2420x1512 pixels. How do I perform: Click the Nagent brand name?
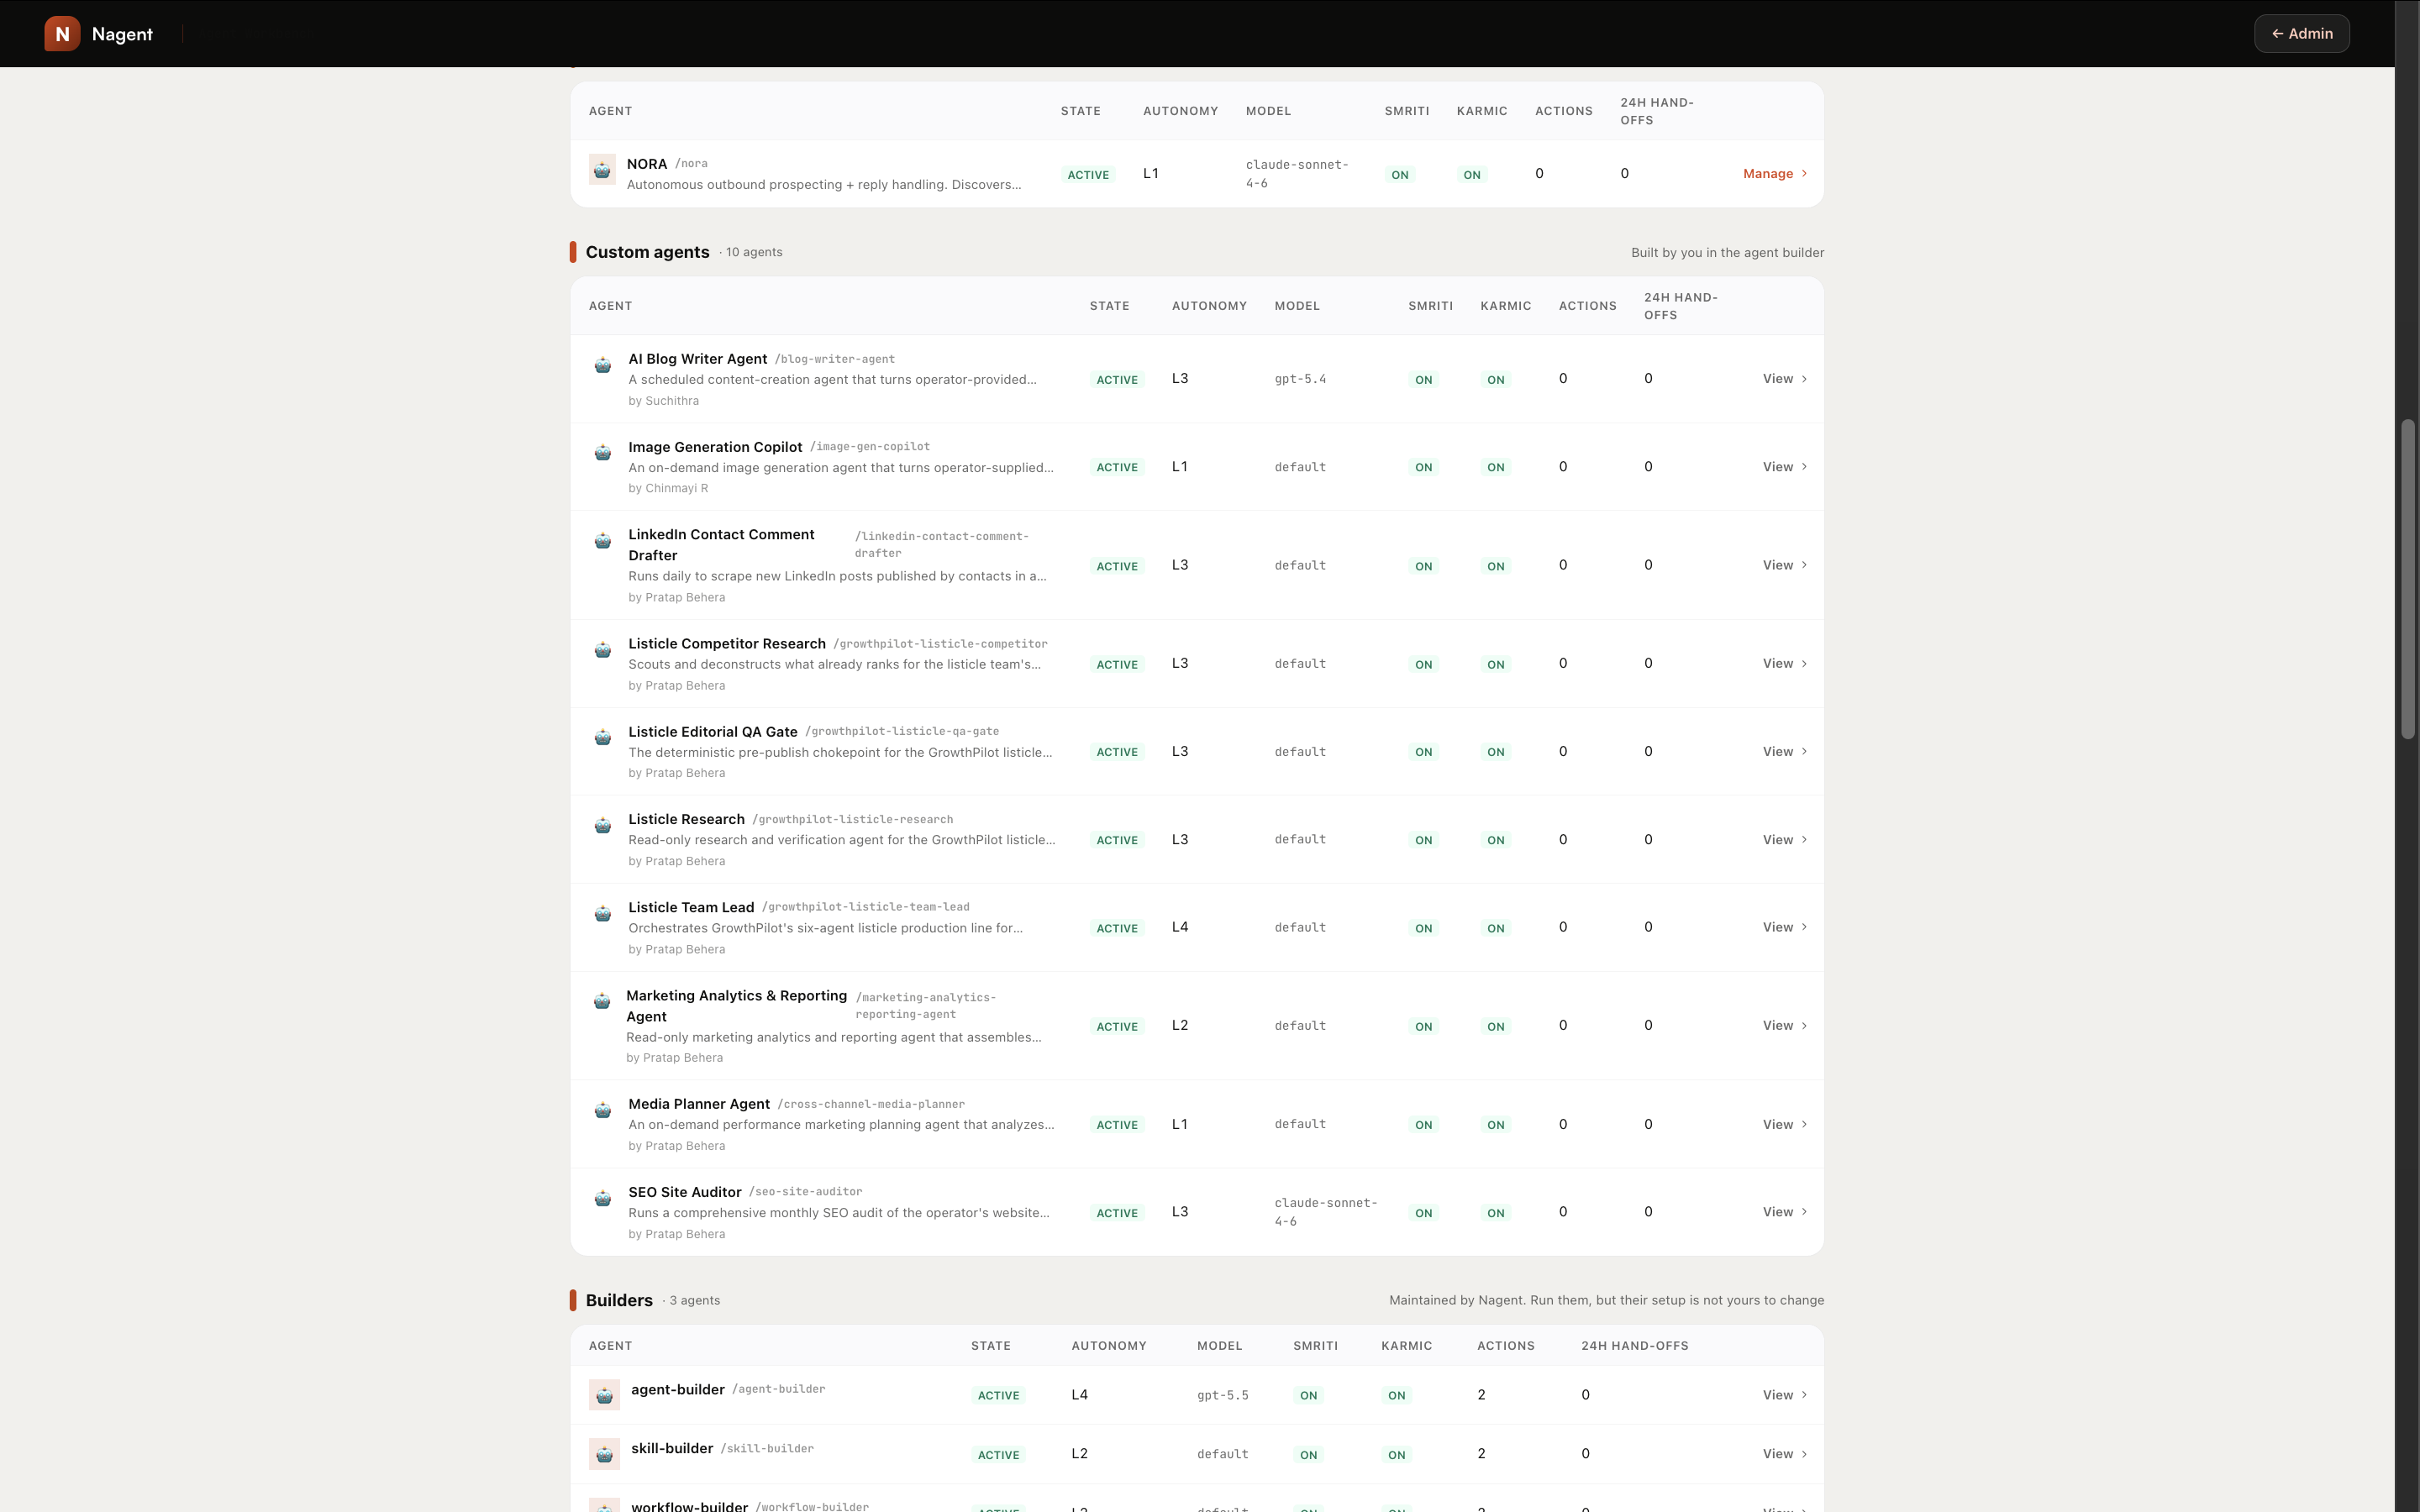[122, 34]
